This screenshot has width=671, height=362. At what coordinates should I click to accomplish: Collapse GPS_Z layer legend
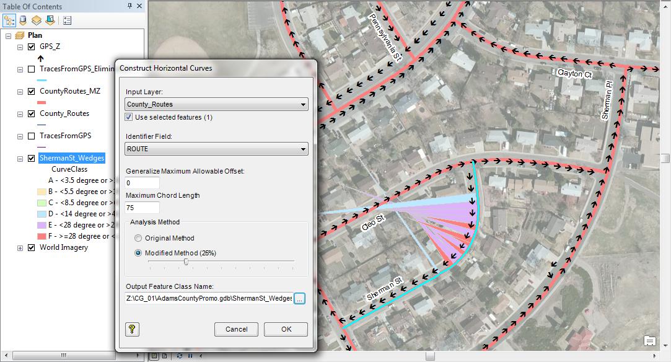(20, 47)
